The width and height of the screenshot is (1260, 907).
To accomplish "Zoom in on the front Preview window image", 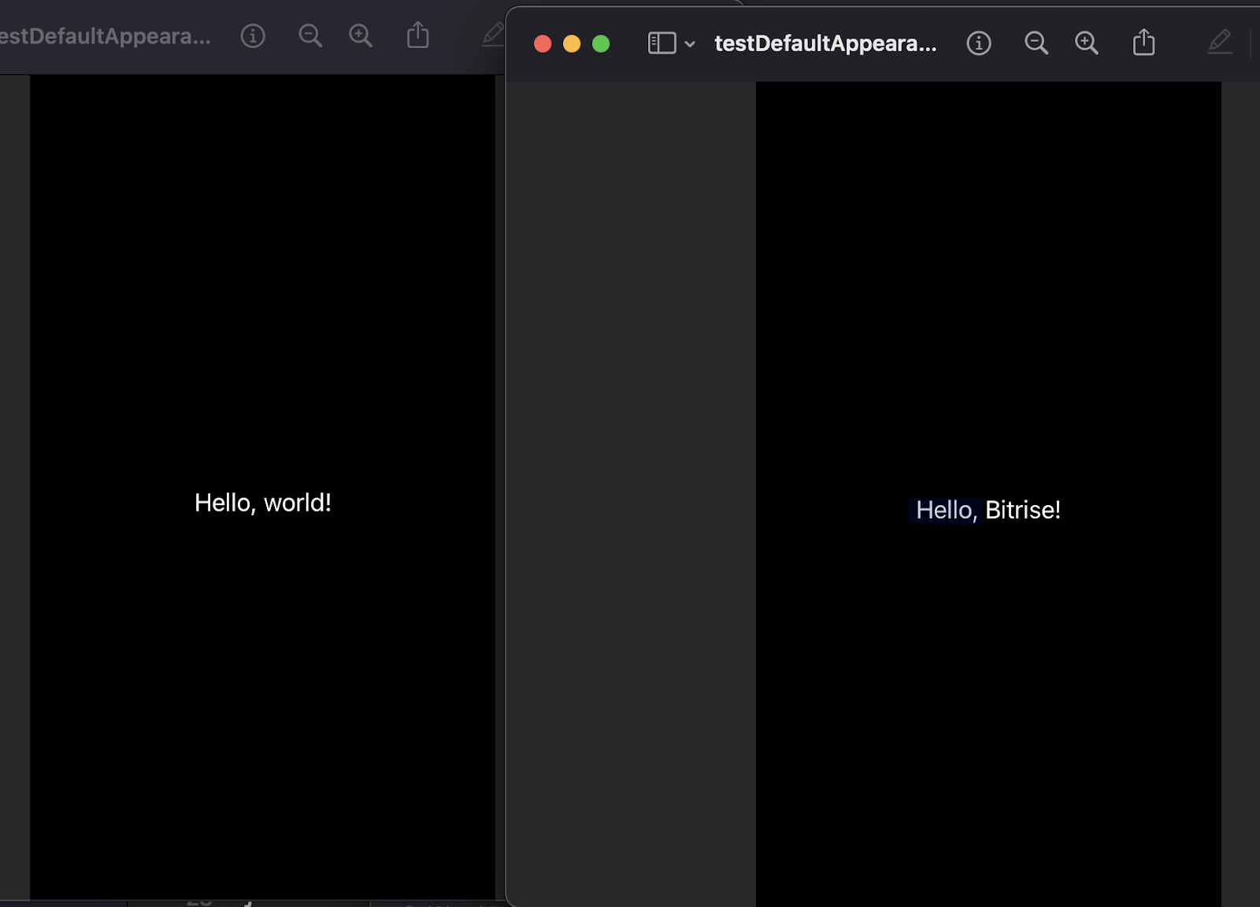I will point(1087,43).
